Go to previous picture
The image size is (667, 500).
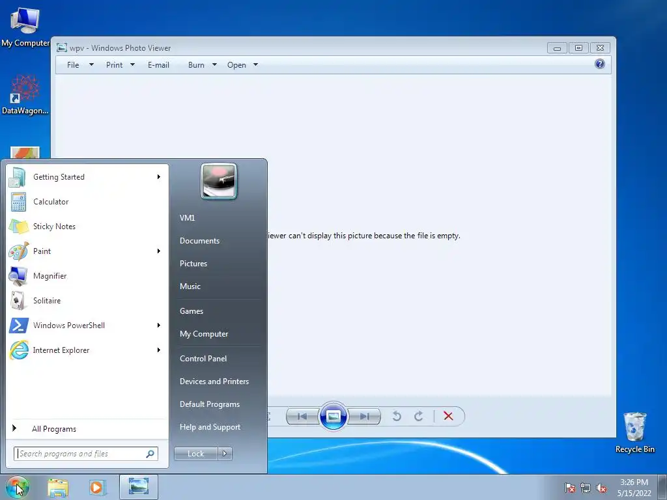point(302,416)
